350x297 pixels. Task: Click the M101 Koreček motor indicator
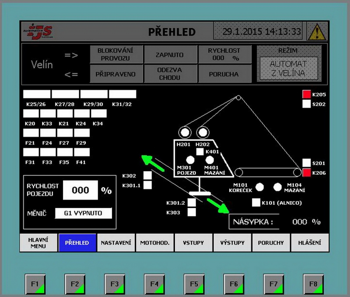point(260,187)
